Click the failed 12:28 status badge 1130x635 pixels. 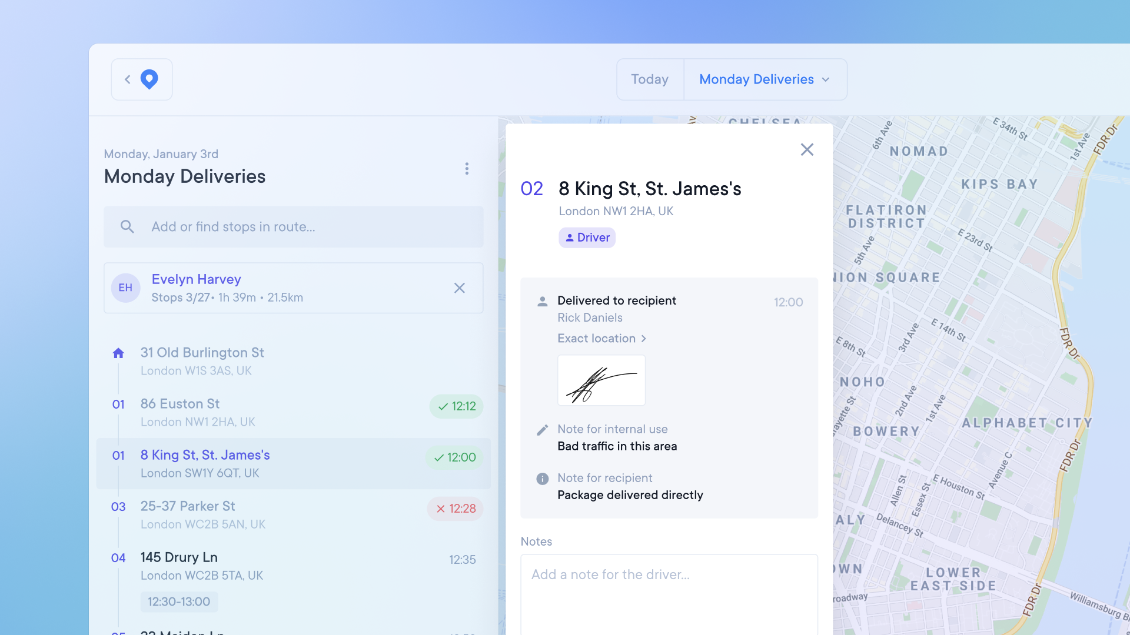click(456, 509)
